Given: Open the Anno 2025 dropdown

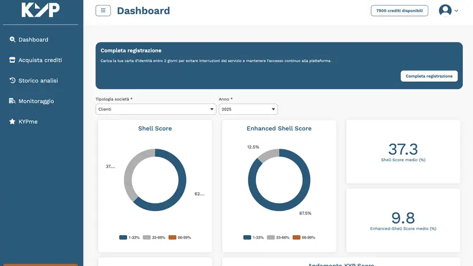Looking at the screenshot, I should click(248, 109).
